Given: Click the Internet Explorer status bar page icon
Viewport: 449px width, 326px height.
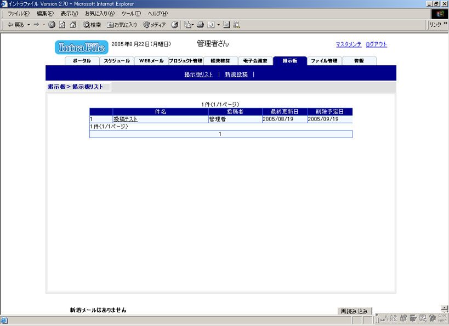Looking at the screenshot, I should point(4,321).
